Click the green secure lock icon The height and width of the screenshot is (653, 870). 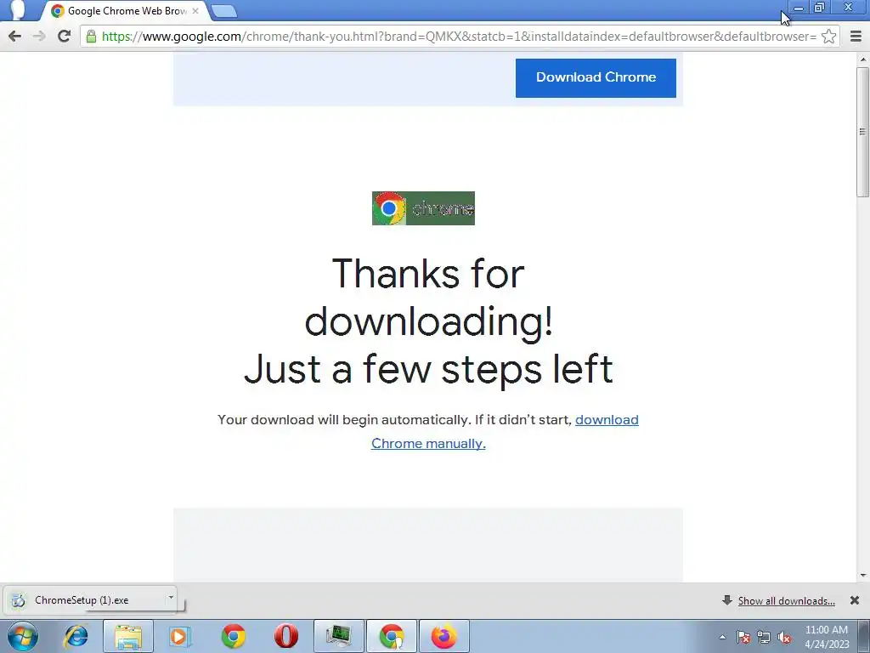tap(92, 37)
